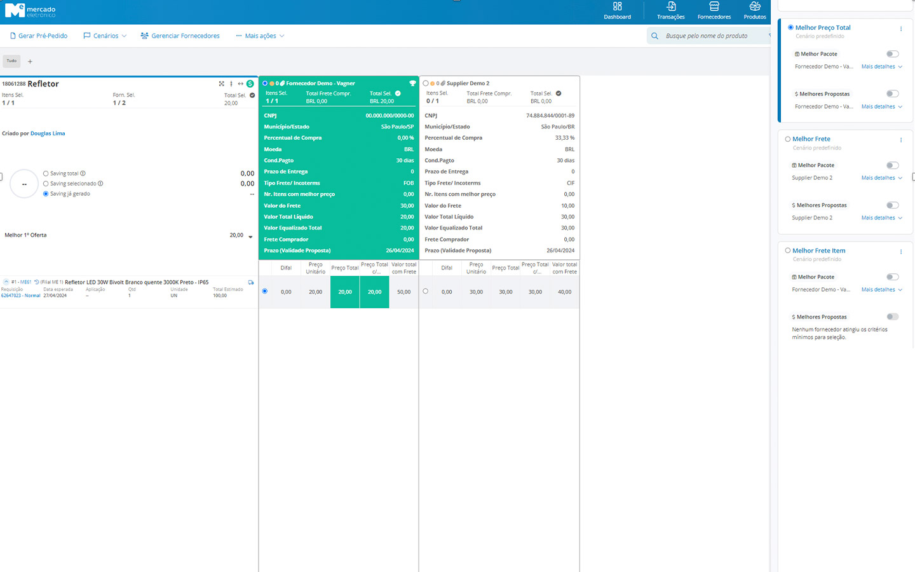Expand the Cenários dropdown
The width and height of the screenshot is (915, 572).
tap(105, 36)
